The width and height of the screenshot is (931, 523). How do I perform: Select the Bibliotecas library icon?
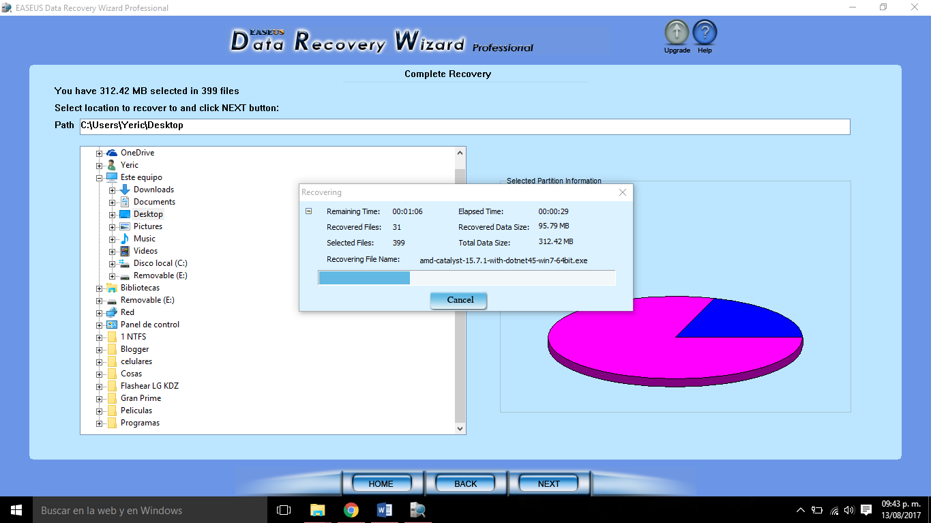[112, 288]
